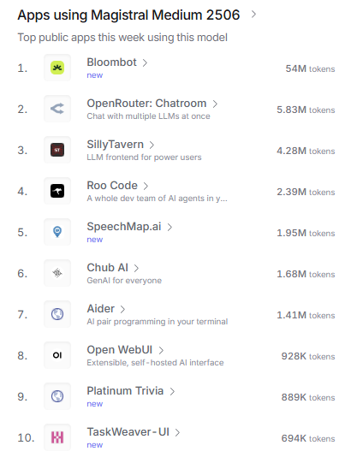
Task: Click the chevron next to Aider
Action: tap(122, 309)
